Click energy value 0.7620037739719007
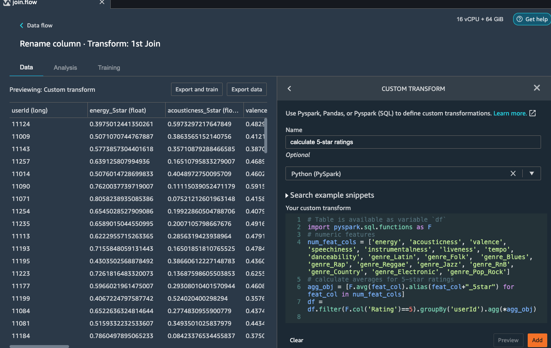Viewport: 551px width, 348px height. [x=122, y=186]
